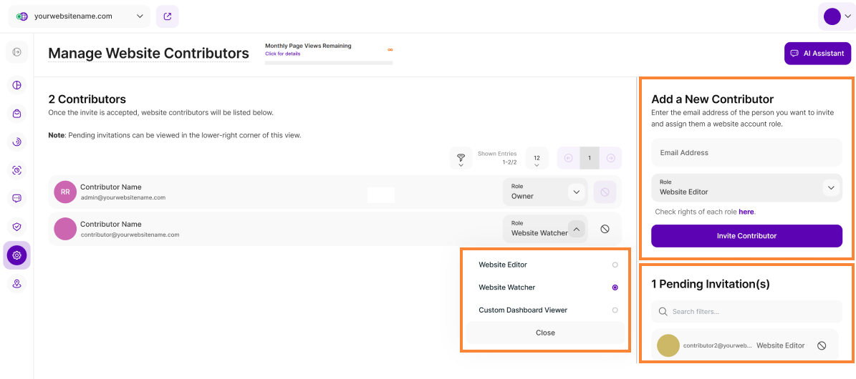The height and width of the screenshot is (379, 856).
Task: Expand the Role dropdown for new contributor
Action: tap(830, 188)
